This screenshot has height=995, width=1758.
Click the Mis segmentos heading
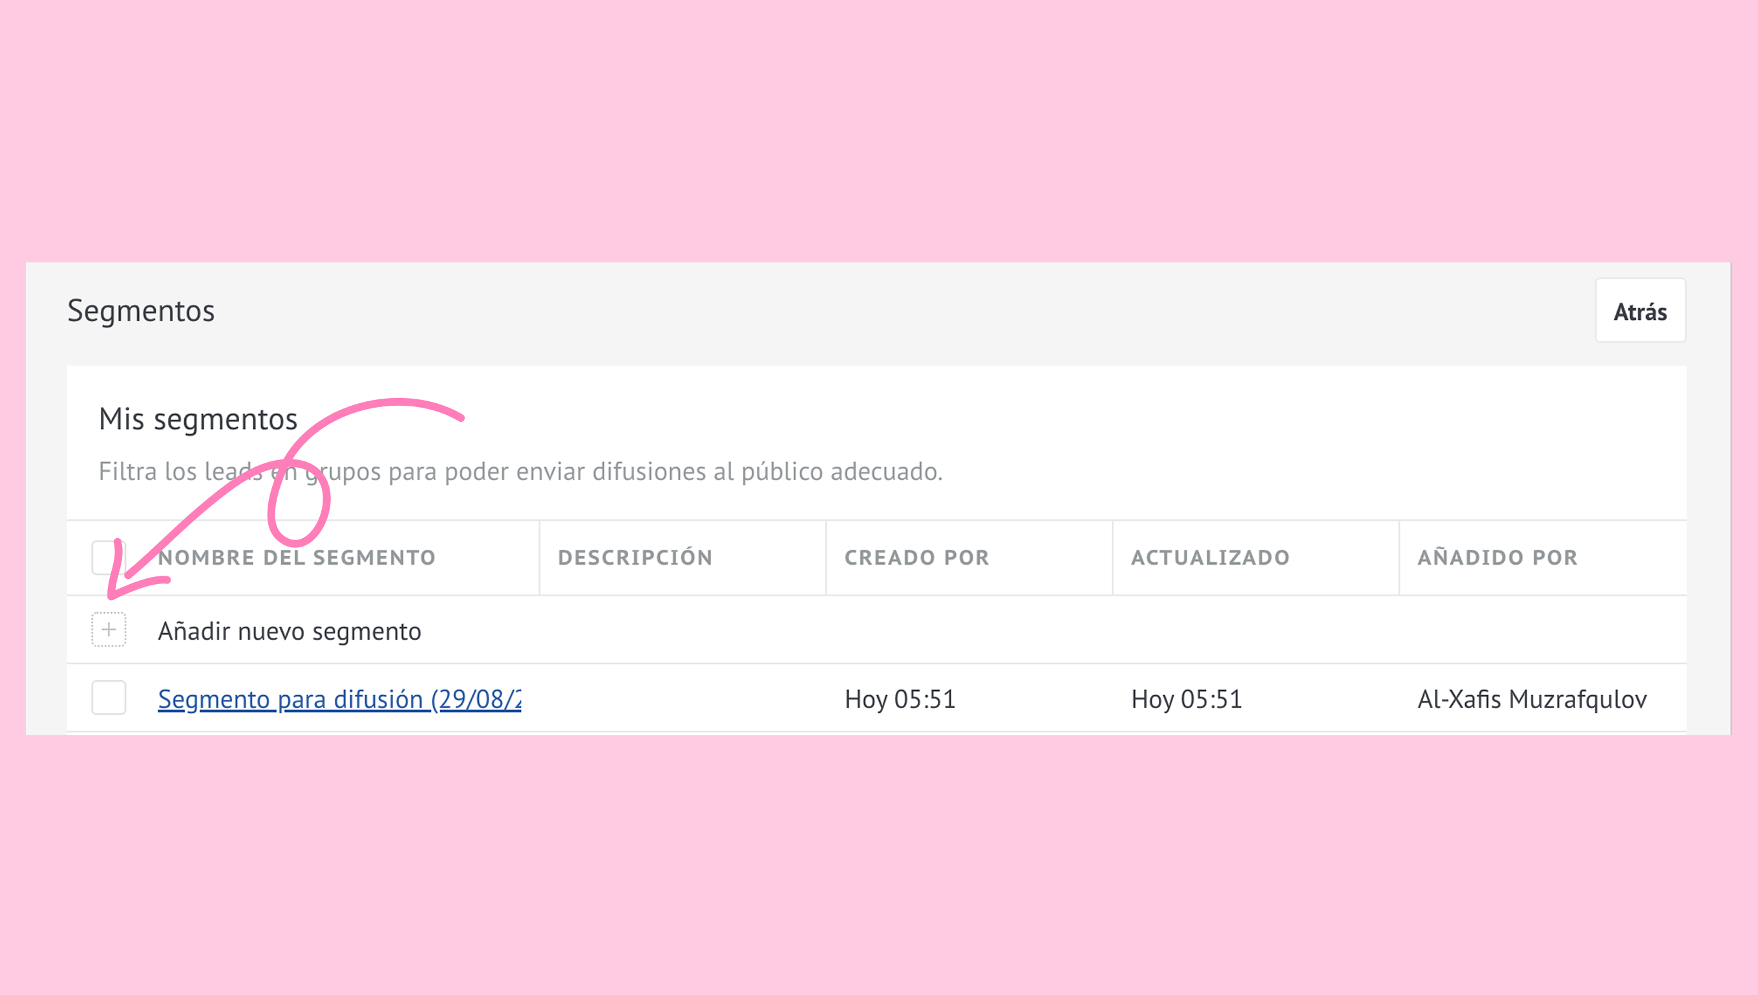click(198, 419)
